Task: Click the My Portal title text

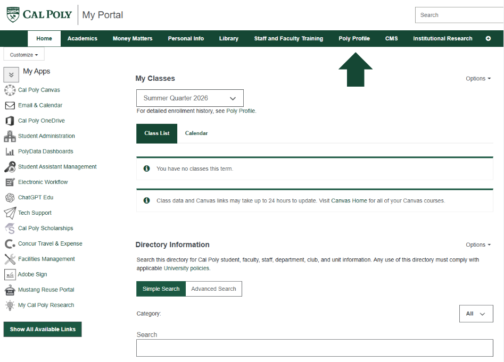Action: [x=103, y=15]
